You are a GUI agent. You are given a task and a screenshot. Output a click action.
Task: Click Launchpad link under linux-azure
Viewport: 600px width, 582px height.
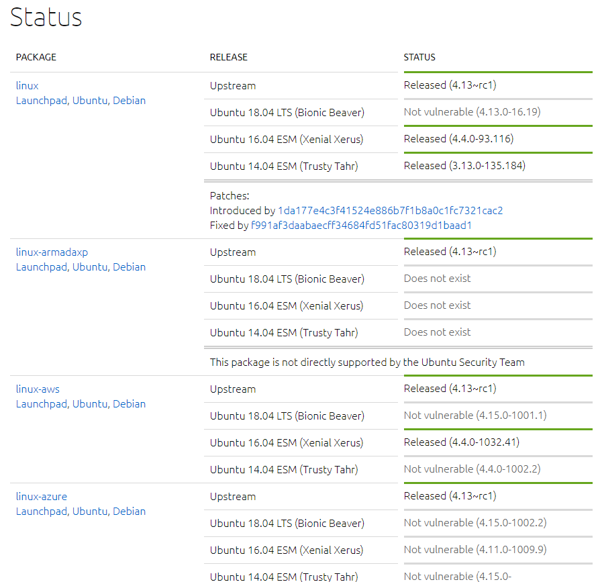pos(41,512)
